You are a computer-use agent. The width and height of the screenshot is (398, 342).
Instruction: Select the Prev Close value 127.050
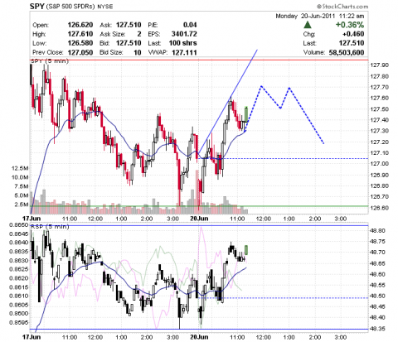coord(80,52)
